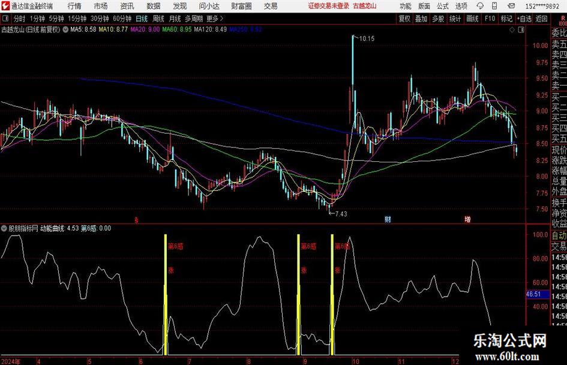
Task: Click the 动能曲线: 4.53 indicator label
Action: (59, 228)
